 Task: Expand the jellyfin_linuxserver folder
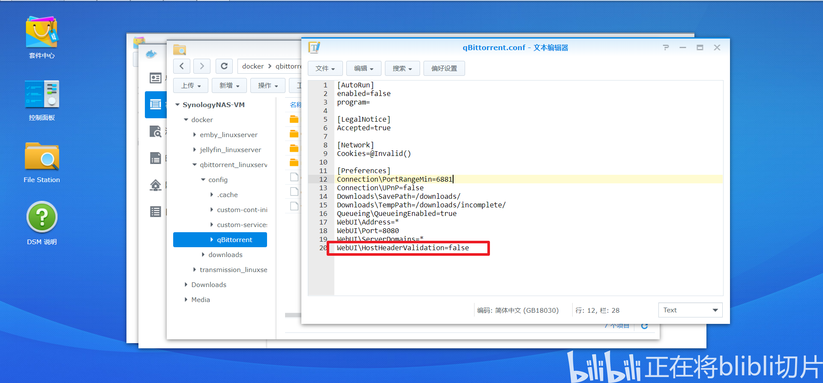click(x=195, y=150)
